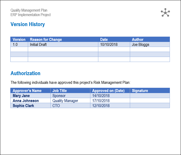Click the version '1.0' cell

click(x=15, y=45)
